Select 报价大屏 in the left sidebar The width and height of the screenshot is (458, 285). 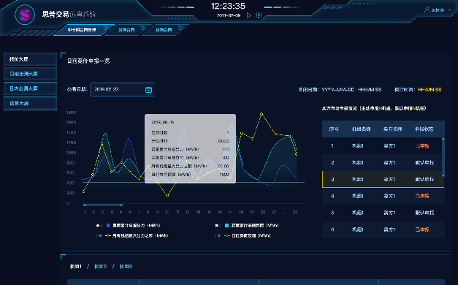click(30, 59)
